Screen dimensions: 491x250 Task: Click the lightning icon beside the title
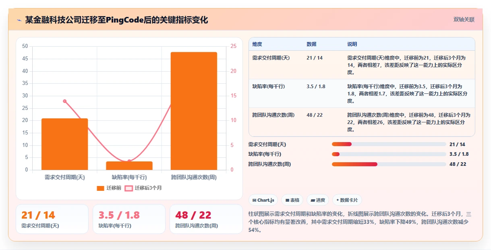(19, 20)
